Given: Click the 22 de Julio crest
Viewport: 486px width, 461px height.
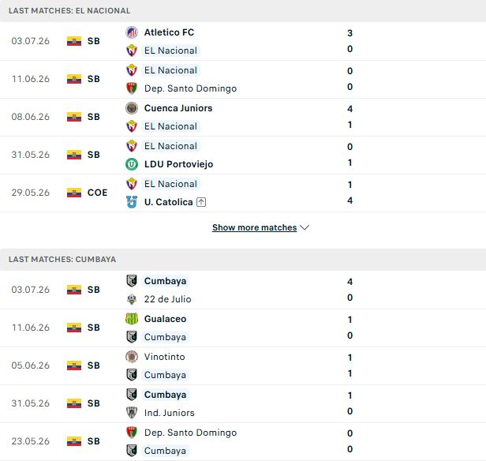Looking at the screenshot, I should coord(132,299).
